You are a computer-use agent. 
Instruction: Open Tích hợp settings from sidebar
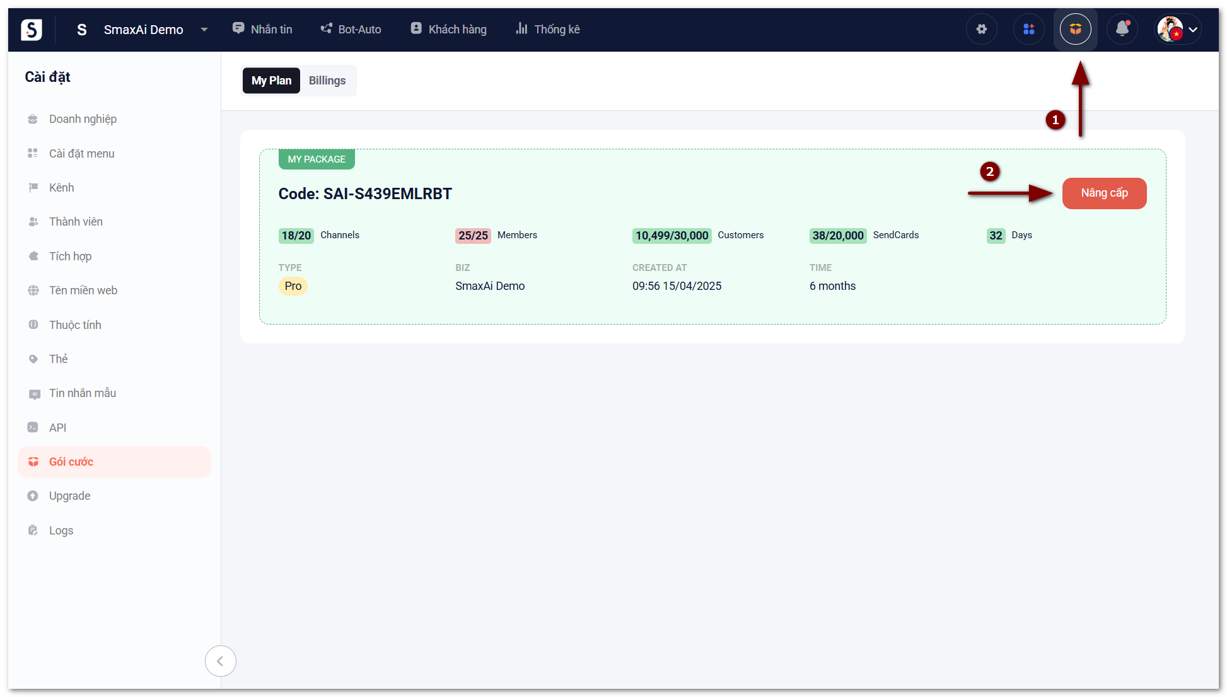[70, 256]
